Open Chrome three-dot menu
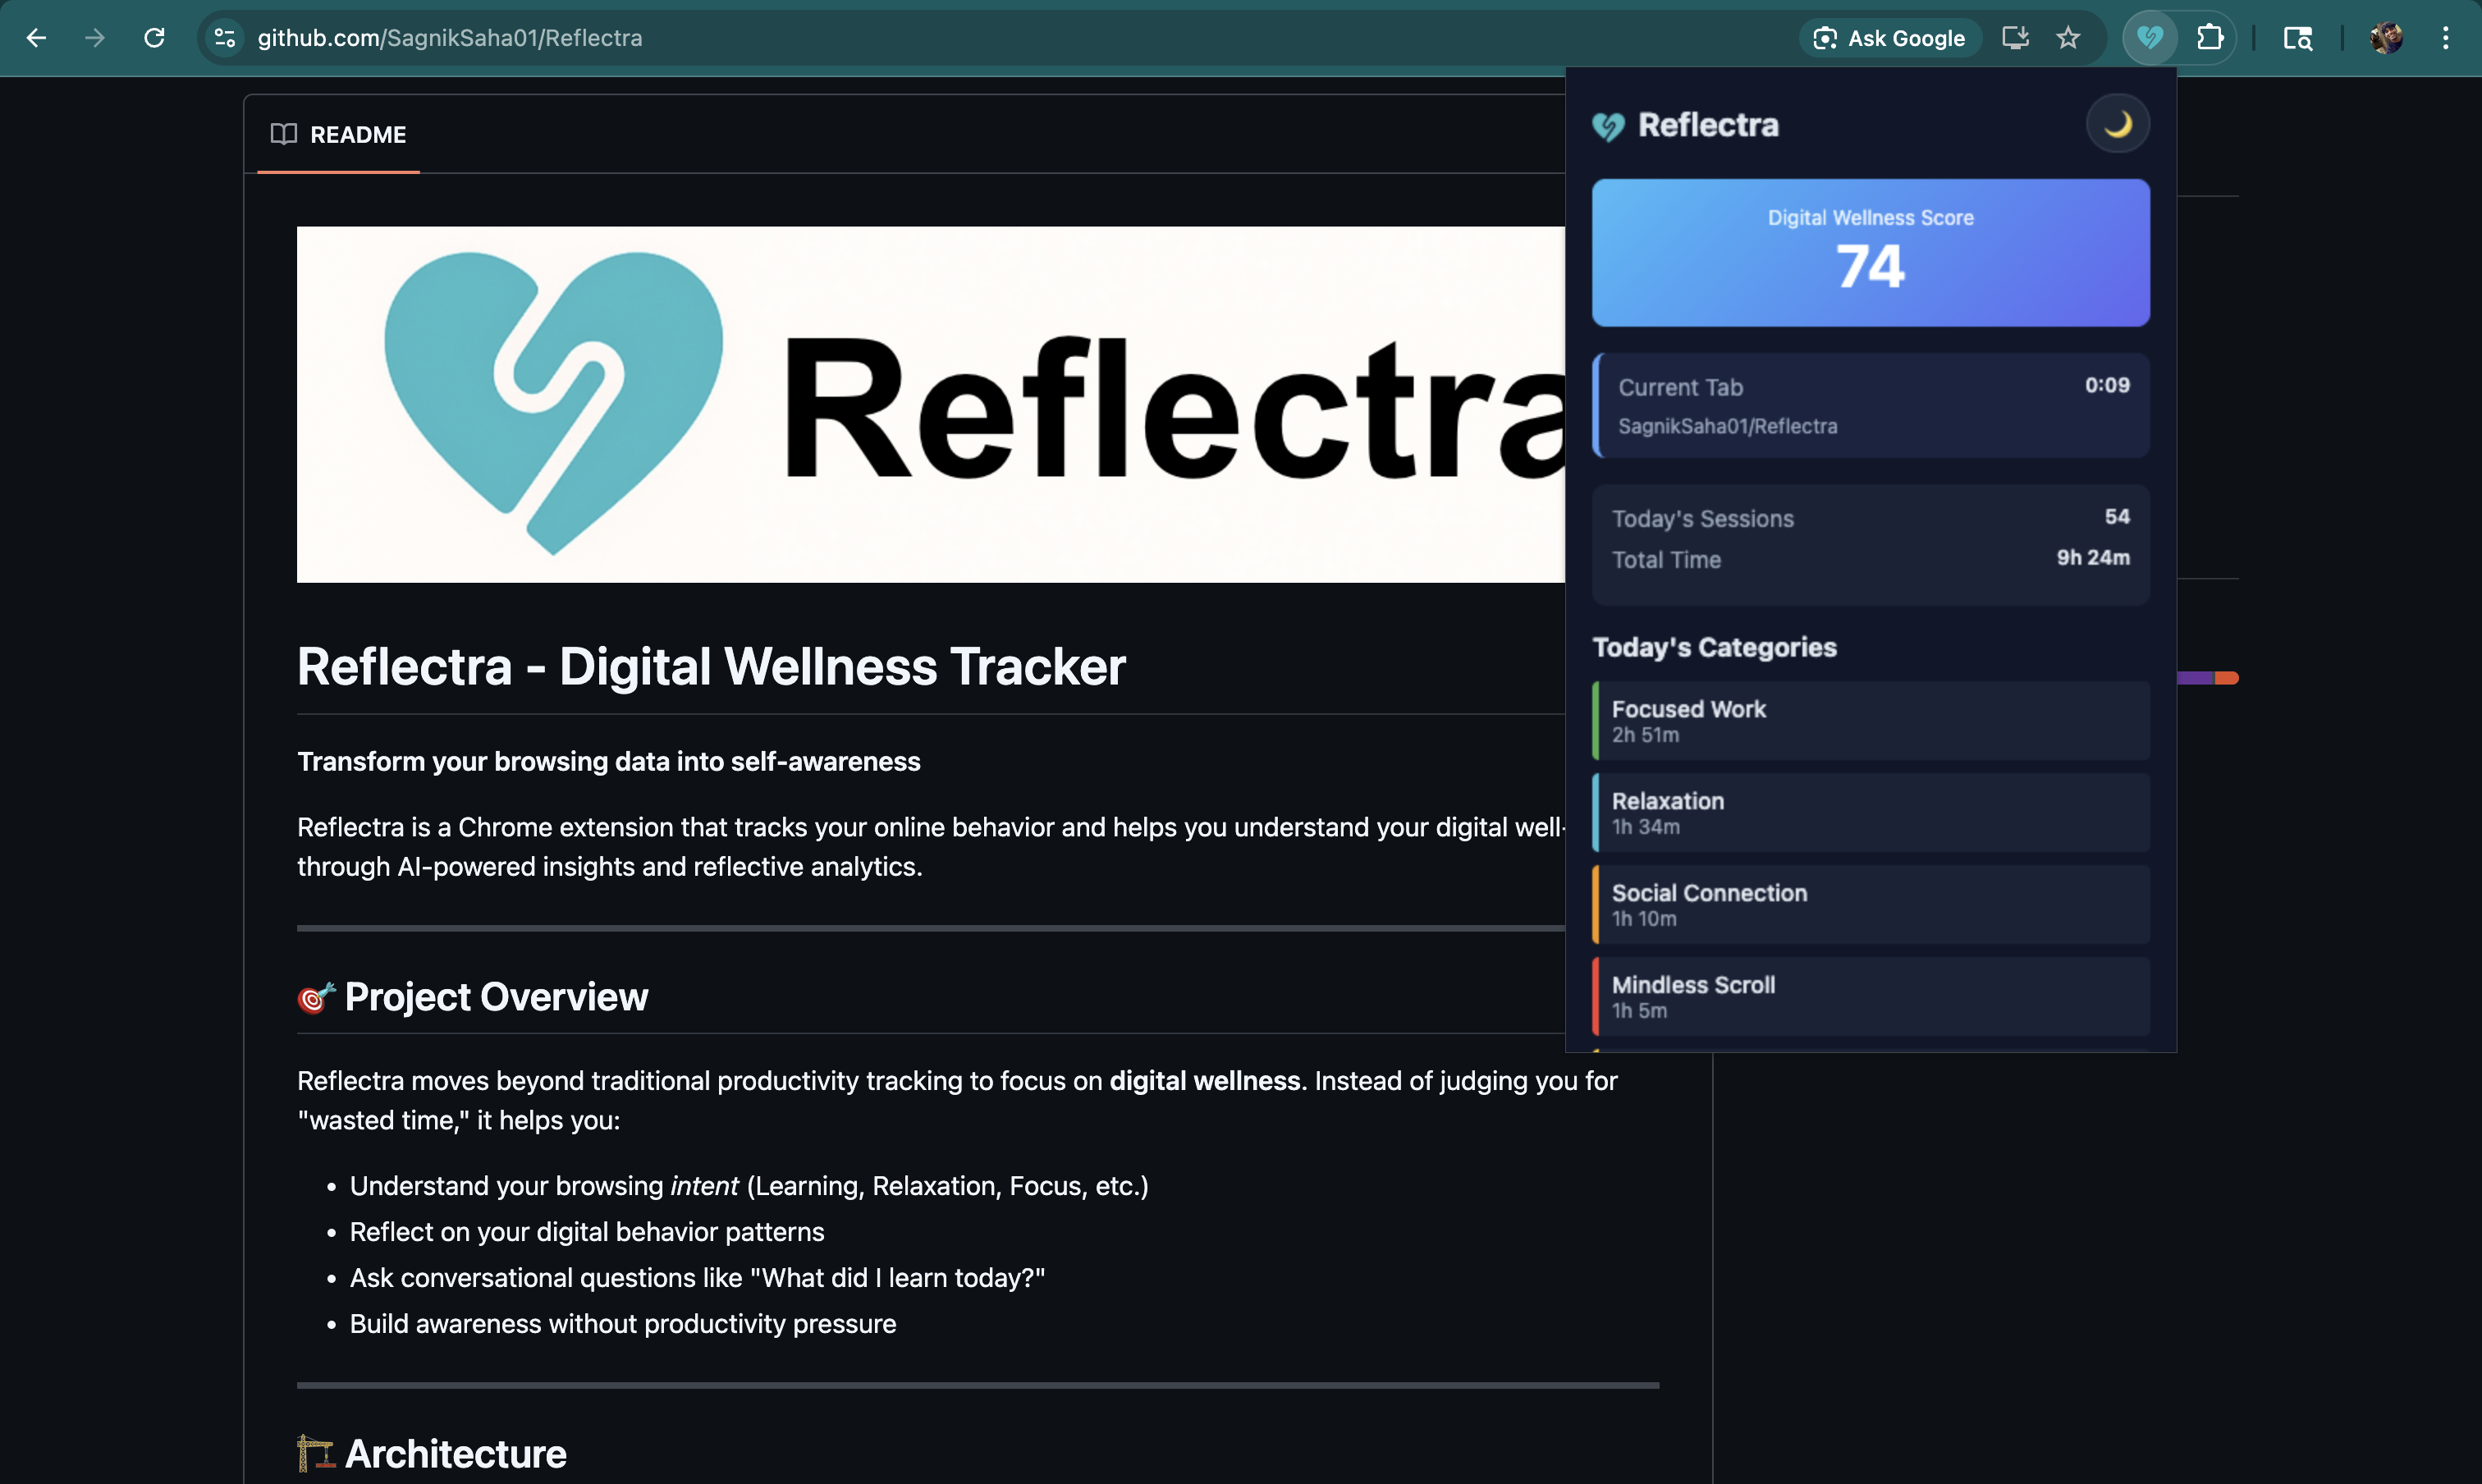 [2445, 38]
